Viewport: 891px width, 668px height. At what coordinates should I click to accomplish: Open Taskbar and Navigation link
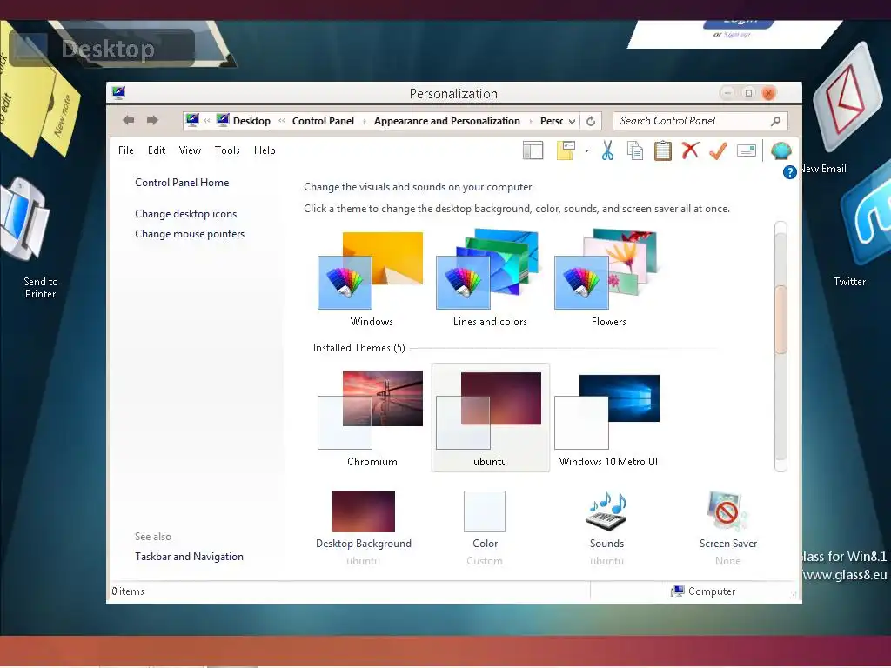(x=189, y=557)
